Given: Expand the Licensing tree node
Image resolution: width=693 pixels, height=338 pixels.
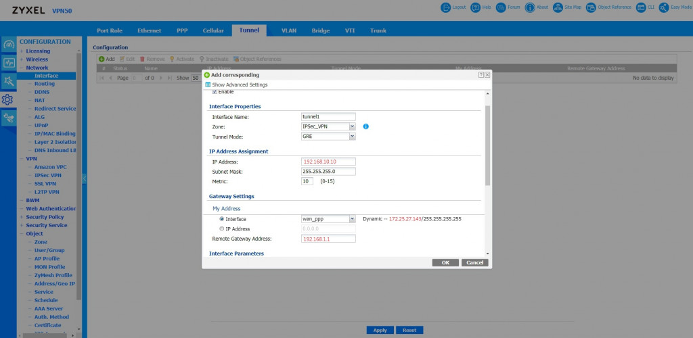Looking at the screenshot, I should (21, 51).
